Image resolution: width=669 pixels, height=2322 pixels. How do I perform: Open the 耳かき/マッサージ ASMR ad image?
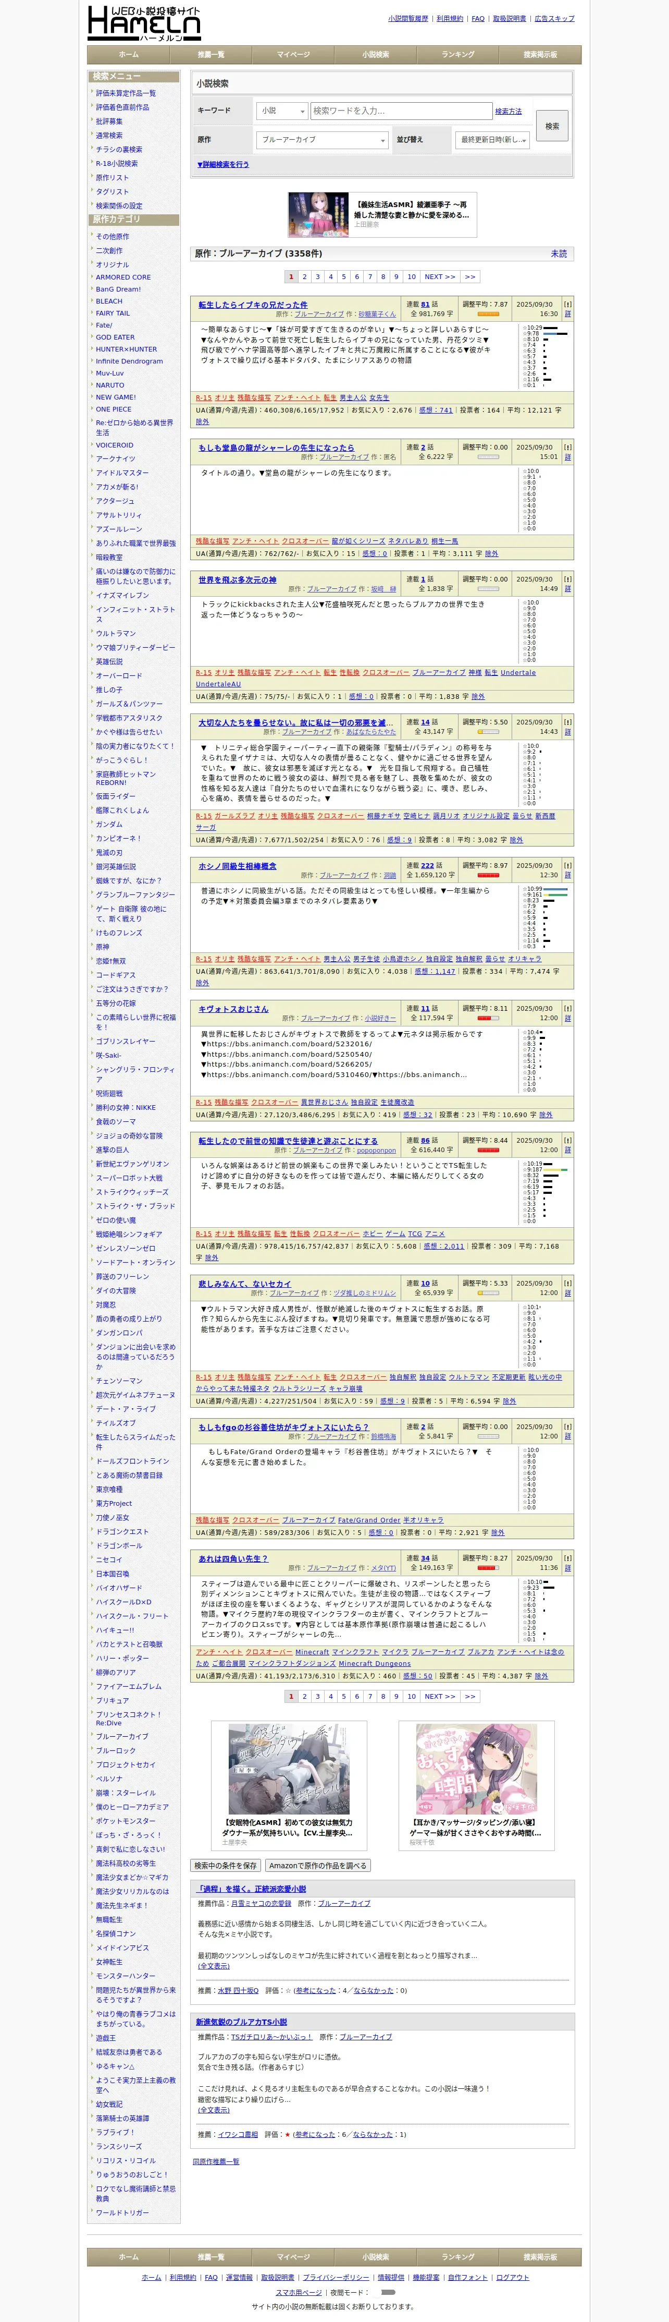coord(476,1770)
